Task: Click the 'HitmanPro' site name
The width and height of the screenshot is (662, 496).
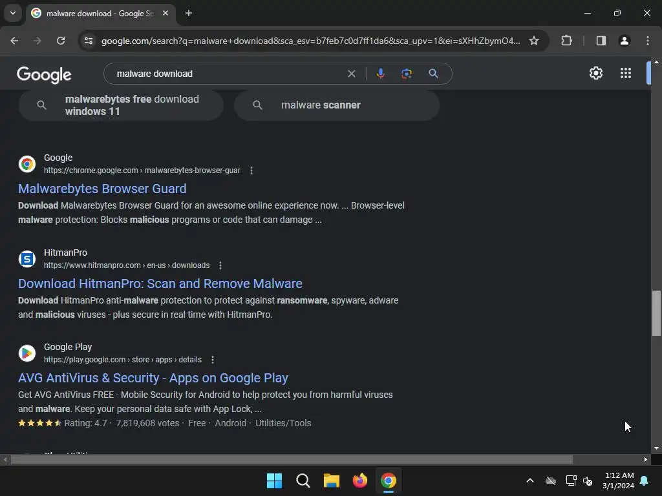Action: (65, 253)
